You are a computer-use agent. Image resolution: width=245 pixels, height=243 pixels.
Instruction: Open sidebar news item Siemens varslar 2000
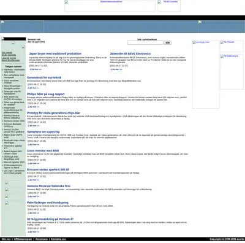click(x=14, y=121)
